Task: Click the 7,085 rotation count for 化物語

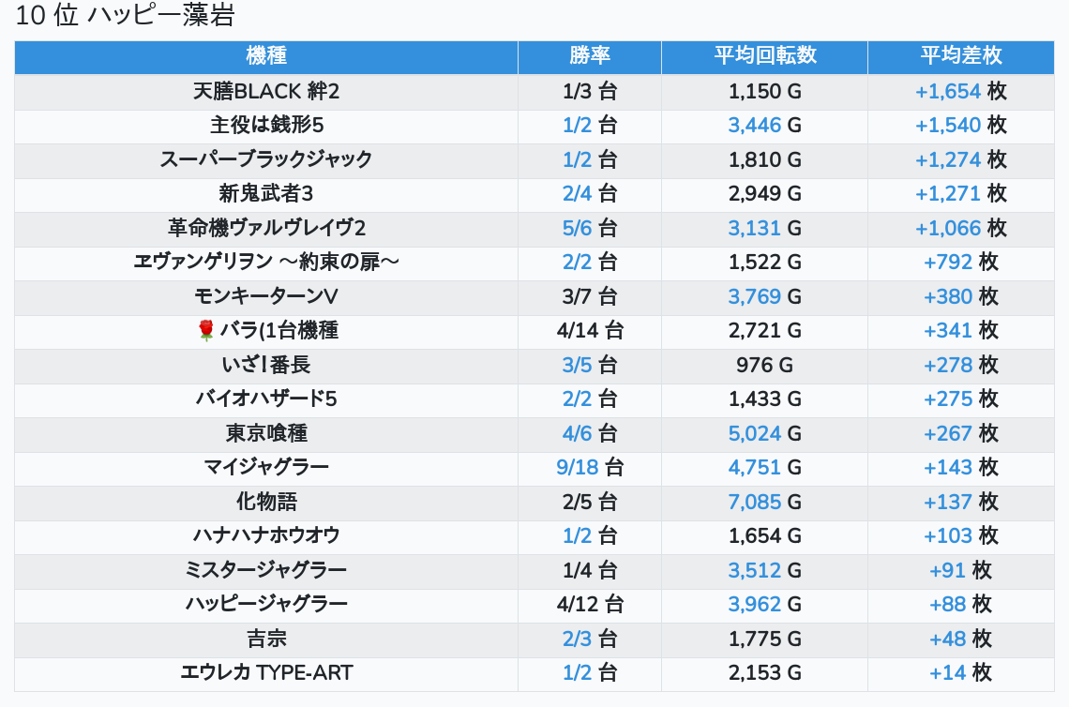Action: pyautogui.click(x=755, y=502)
